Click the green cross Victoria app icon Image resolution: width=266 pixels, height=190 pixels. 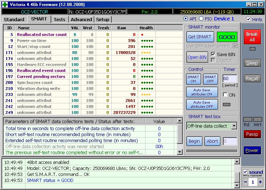point(5,4)
